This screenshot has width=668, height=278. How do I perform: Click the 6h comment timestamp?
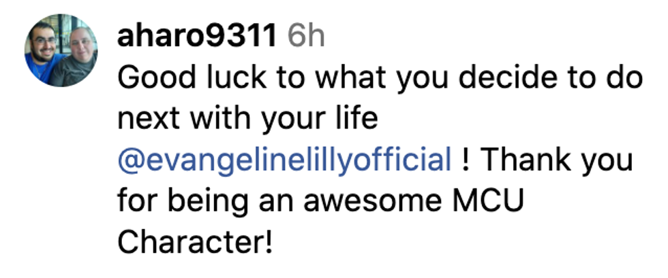pyautogui.click(x=306, y=37)
